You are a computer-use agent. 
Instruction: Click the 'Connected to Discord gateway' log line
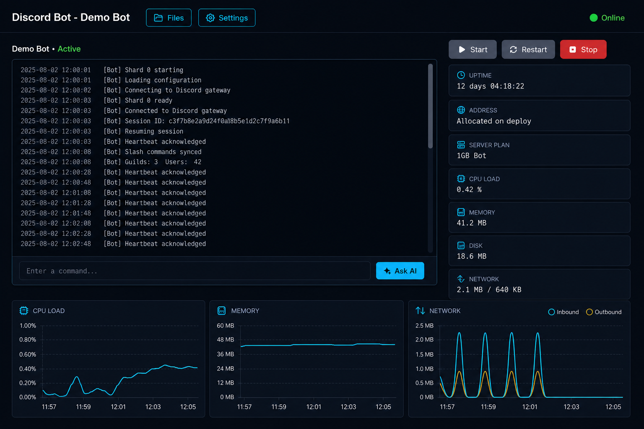pyautogui.click(x=124, y=111)
